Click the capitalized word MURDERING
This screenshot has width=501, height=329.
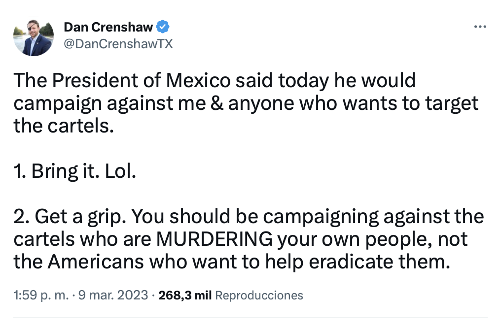click(215, 239)
